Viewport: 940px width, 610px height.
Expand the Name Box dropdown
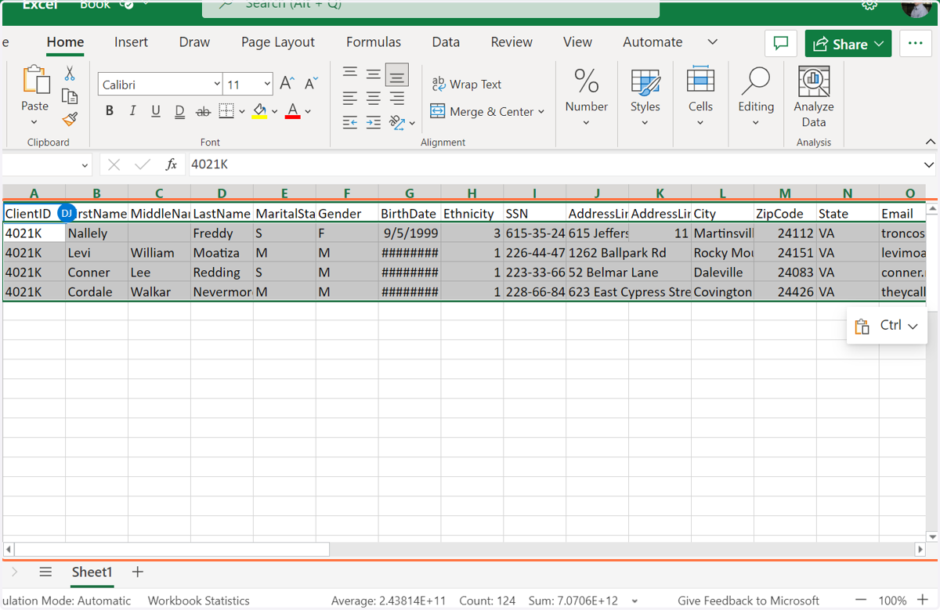click(85, 165)
